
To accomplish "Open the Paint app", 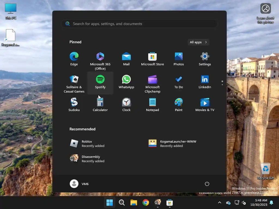I will tap(179, 105).
